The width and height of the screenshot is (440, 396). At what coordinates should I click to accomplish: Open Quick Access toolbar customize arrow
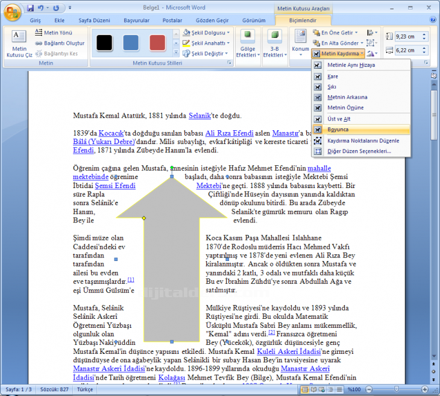(x=70, y=8)
